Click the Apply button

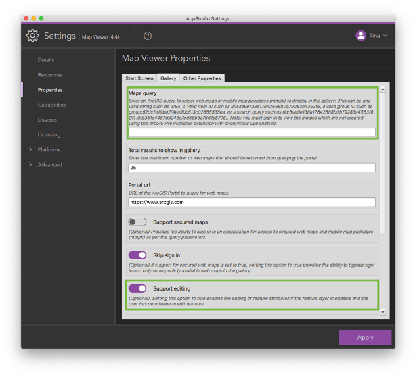pyautogui.click(x=365, y=337)
